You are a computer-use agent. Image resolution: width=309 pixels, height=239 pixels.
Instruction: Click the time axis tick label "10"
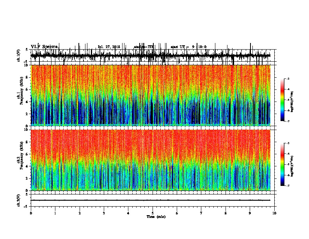(x=274, y=213)
